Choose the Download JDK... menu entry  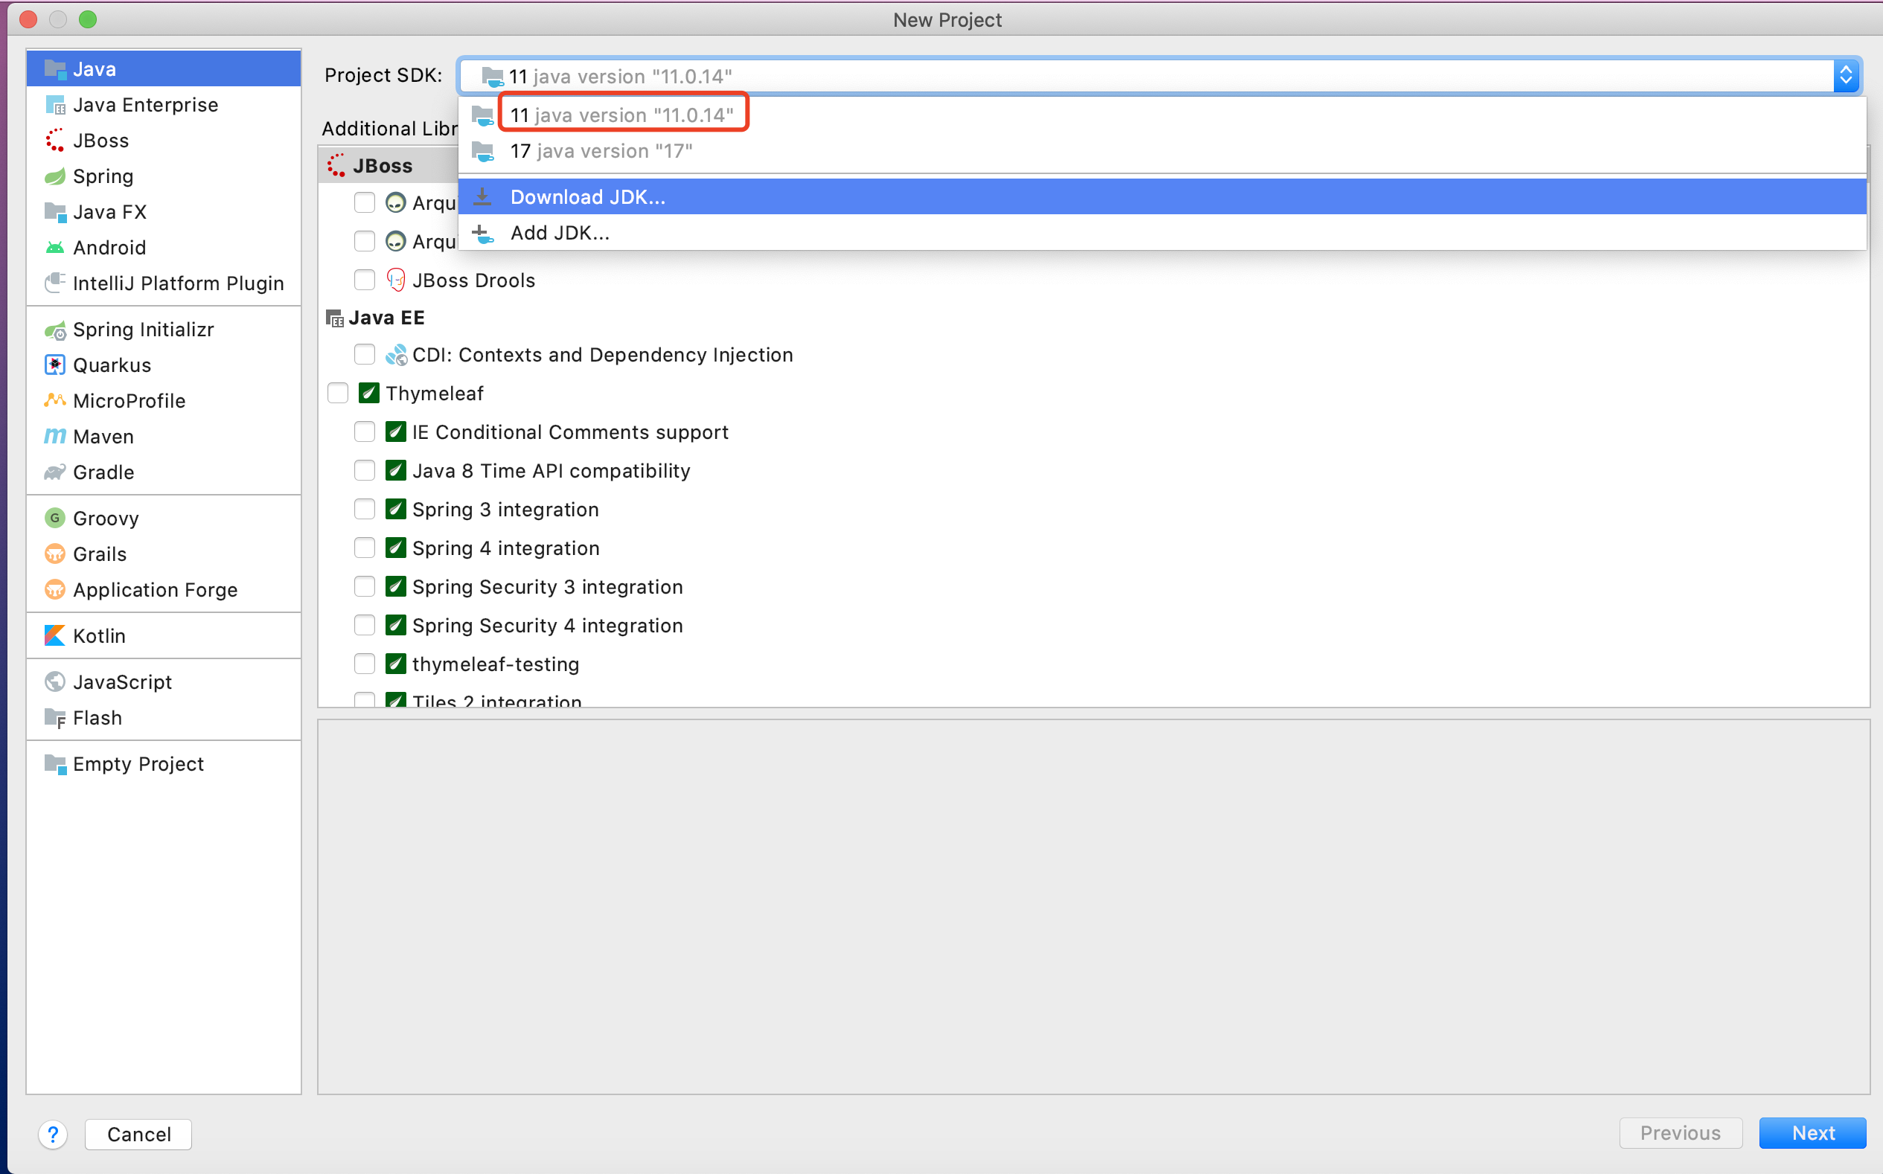(587, 196)
